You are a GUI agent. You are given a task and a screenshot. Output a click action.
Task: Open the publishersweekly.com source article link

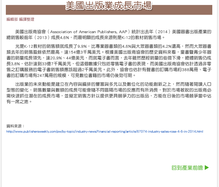pos(105,132)
